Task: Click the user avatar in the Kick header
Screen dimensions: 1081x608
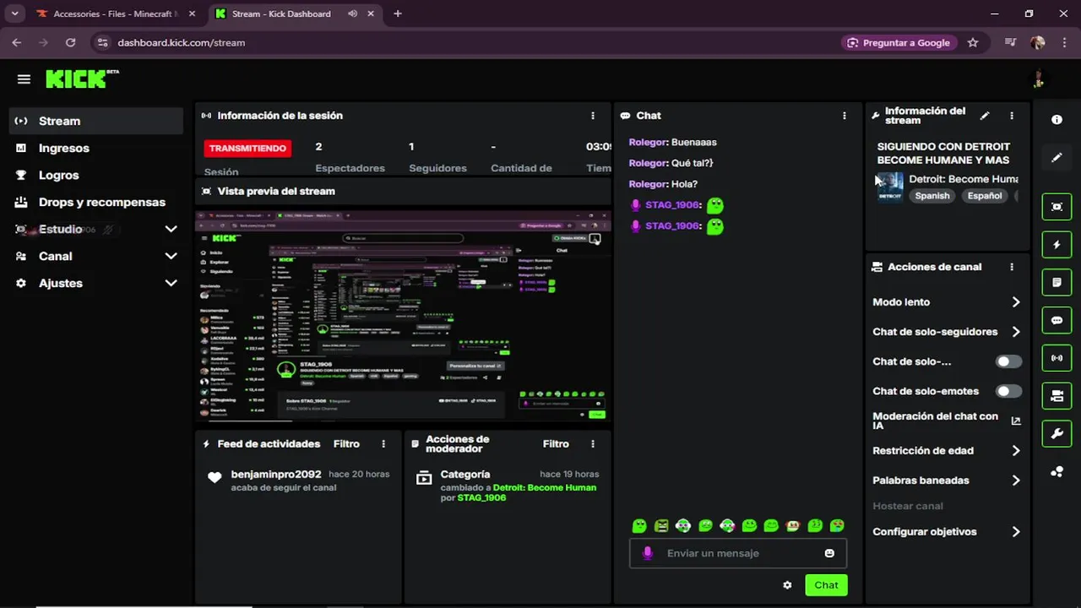Action: (1039, 79)
